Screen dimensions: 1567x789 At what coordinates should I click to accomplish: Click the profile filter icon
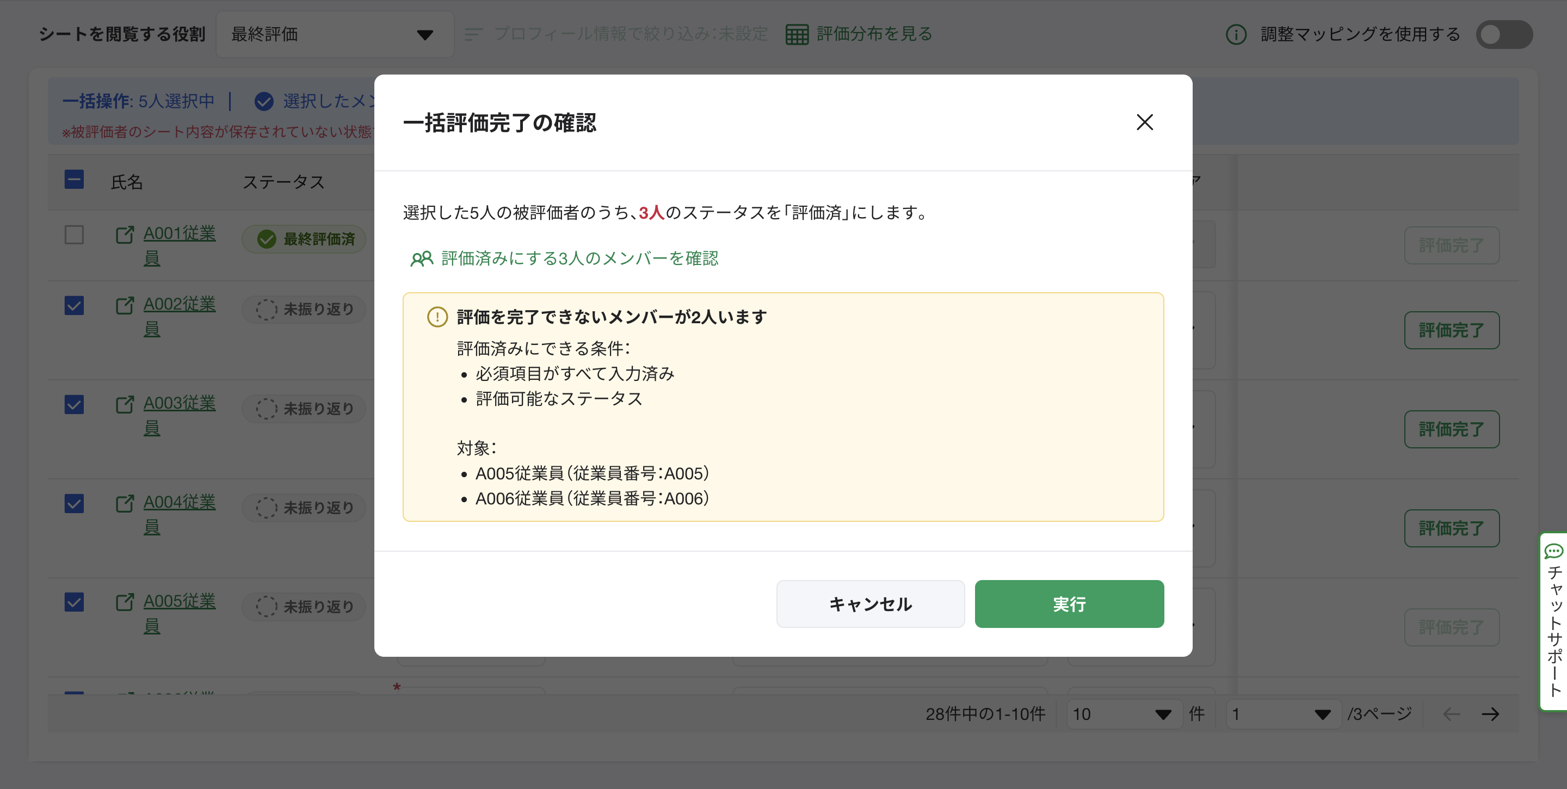pos(473,34)
